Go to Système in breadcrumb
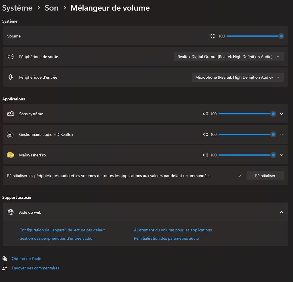Screen dimensions: 293x282 pyautogui.click(x=17, y=8)
